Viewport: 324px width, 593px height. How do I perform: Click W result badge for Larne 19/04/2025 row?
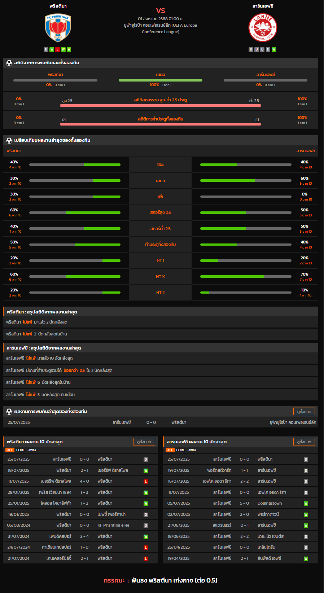tap(306, 559)
